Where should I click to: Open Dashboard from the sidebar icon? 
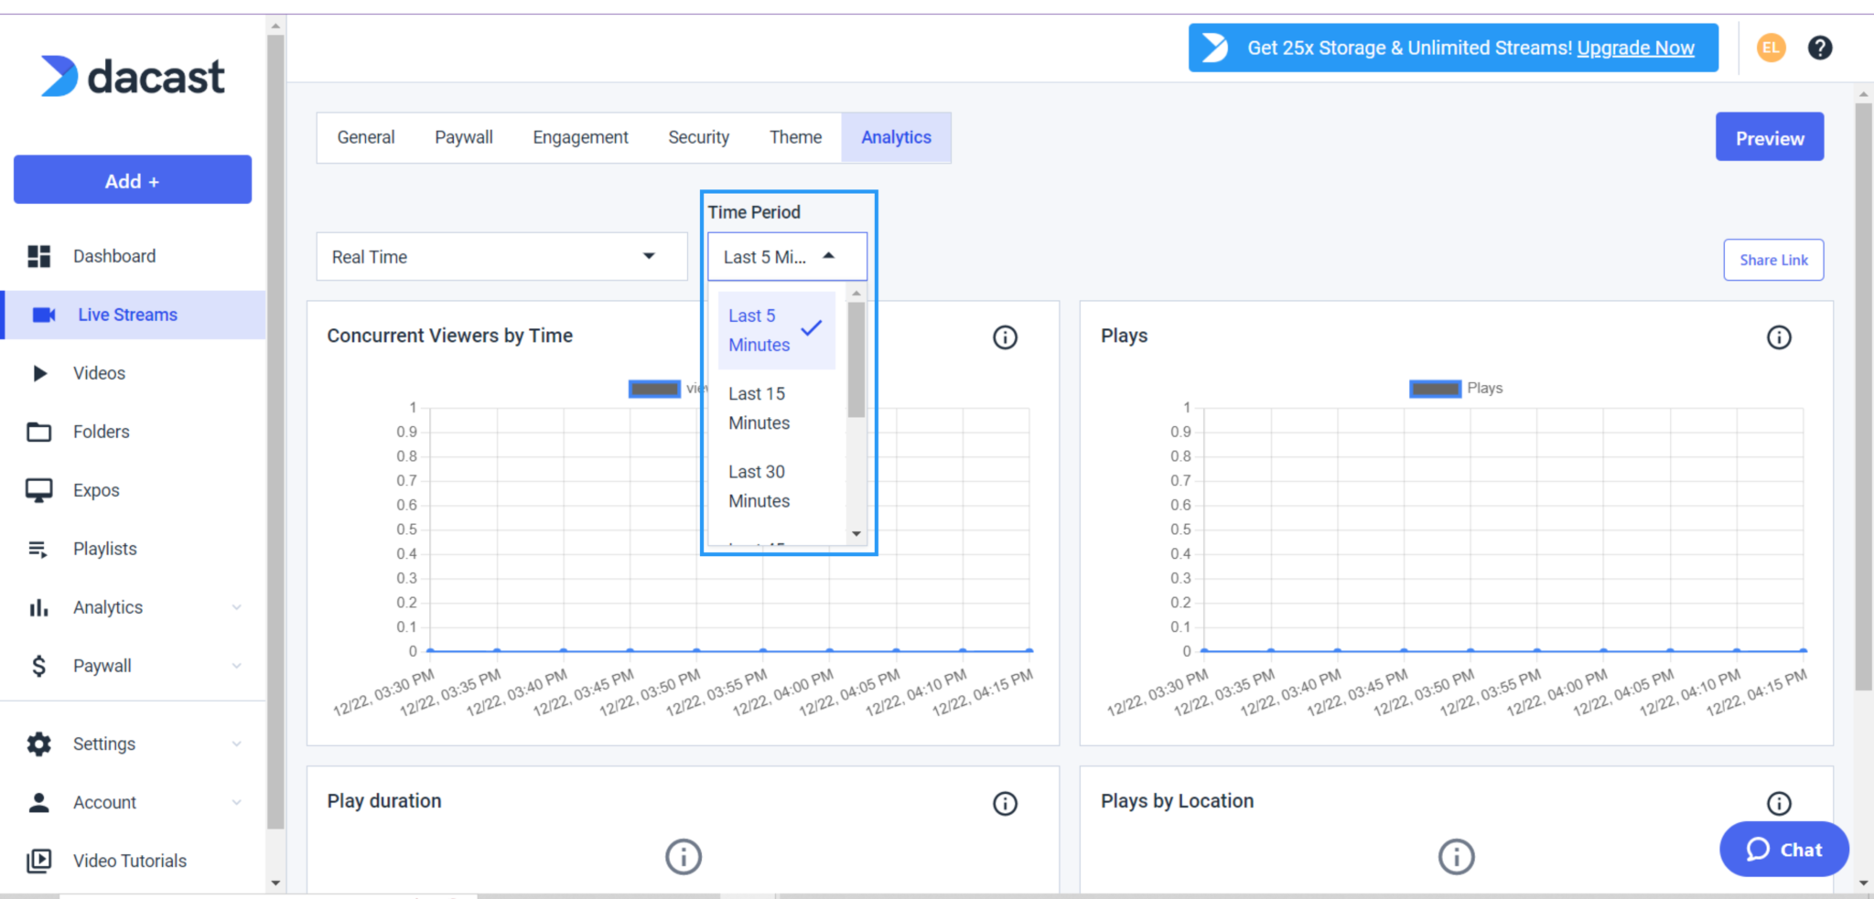(x=38, y=256)
